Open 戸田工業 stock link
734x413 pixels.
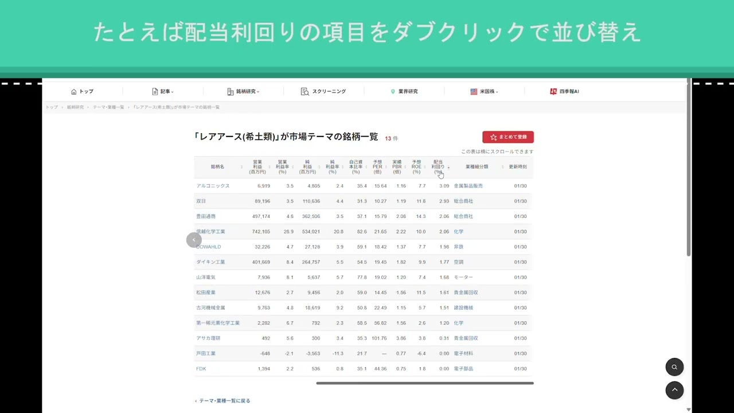point(206,353)
